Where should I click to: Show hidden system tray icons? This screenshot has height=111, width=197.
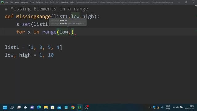tap(151, 107)
